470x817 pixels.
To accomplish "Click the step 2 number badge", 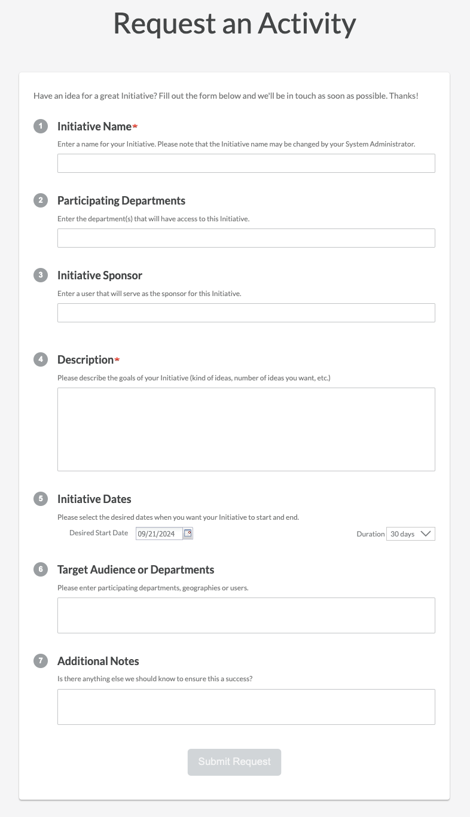I will coord(41,200).
